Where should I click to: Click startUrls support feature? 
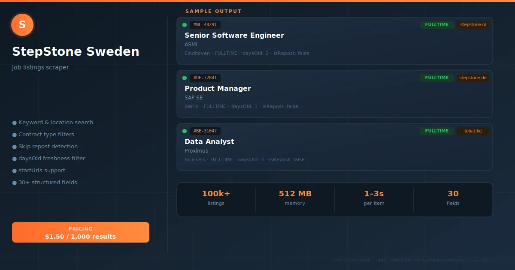pyautogui.click(x=39, y=171)
